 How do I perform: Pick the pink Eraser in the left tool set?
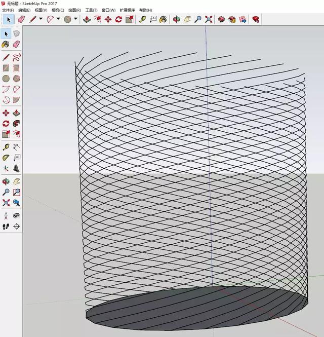pyautogui.click(x=16, y=45)
